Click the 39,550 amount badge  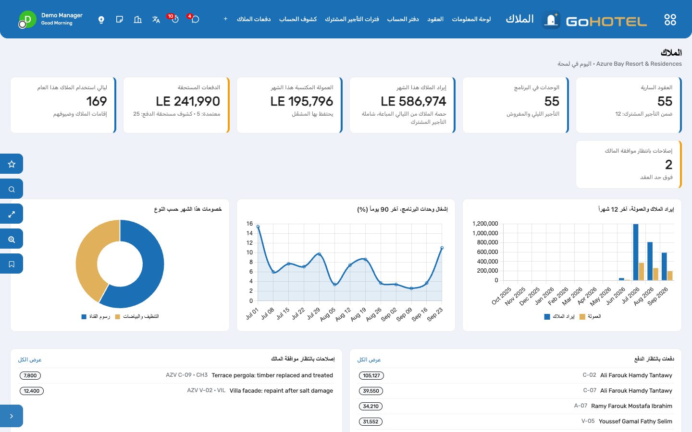point(371,391)
